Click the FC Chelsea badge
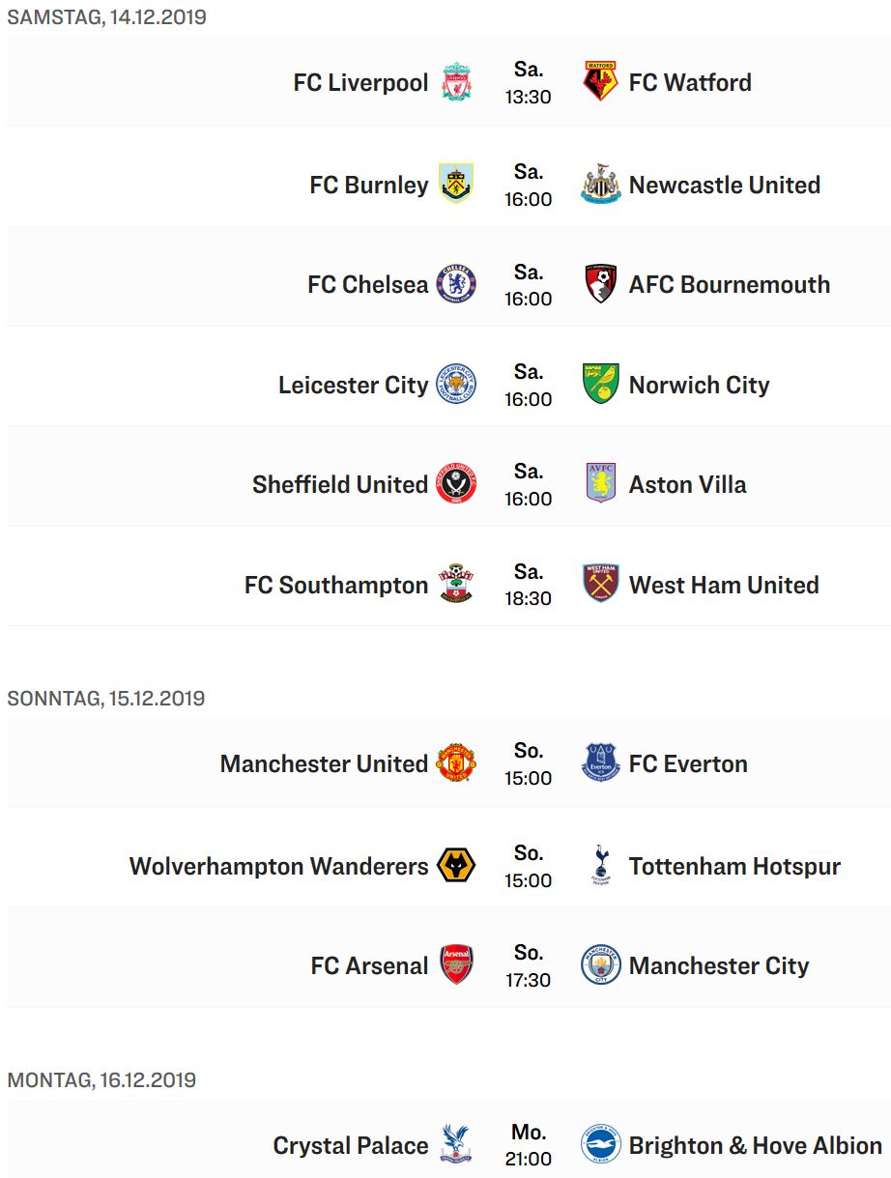Image resolution: width=891 pixels, height=1178 pixels. point(456,284)
